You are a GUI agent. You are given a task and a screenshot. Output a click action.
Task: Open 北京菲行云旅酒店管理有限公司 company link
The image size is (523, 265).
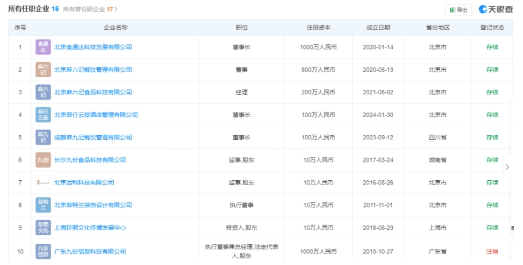pyautogui.click(x=96, y=115)
